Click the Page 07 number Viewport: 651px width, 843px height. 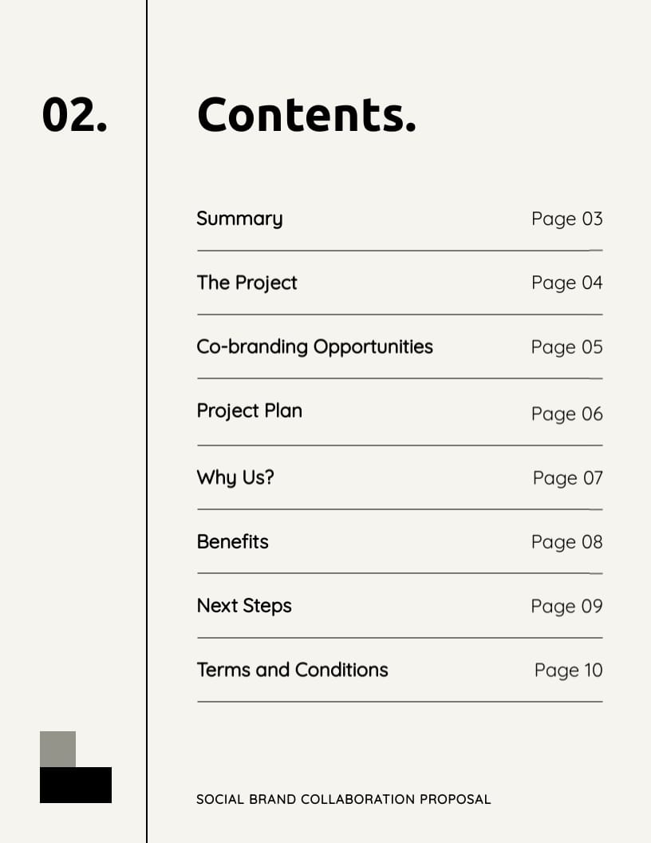568,478
